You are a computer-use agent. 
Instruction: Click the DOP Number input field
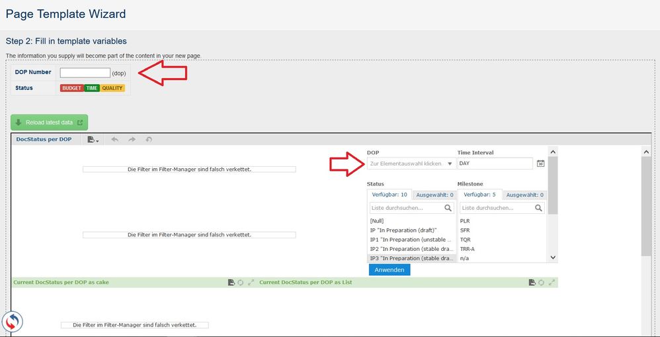[85, 73]
